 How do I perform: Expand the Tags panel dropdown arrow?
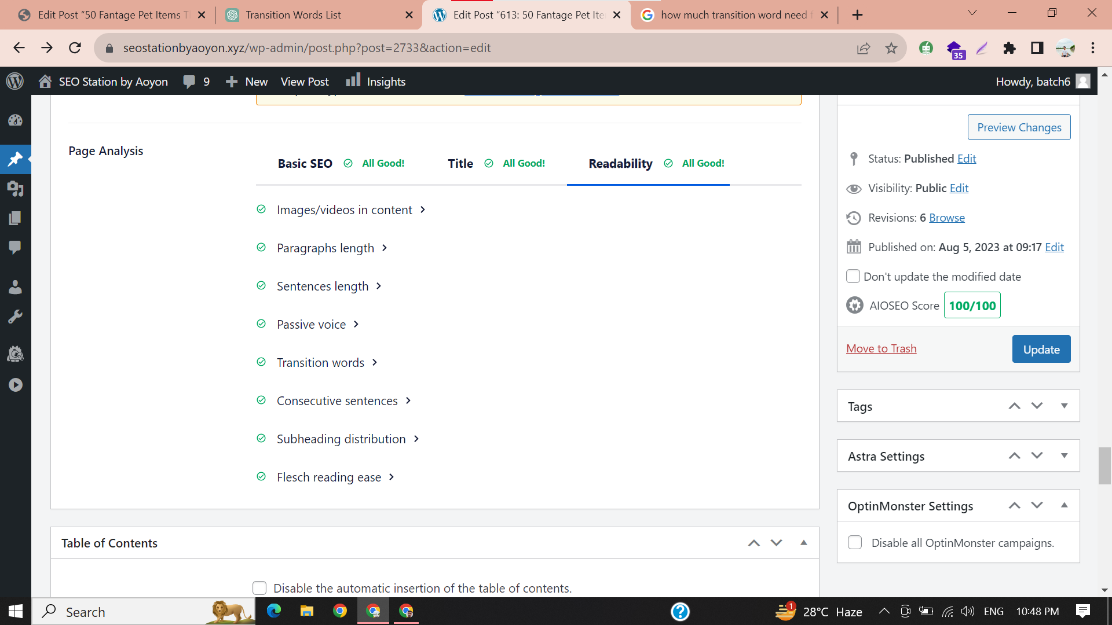pyautogui.click(x=1064, y=406)
